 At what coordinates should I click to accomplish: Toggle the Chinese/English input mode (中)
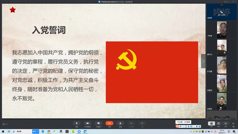(180, 126)
